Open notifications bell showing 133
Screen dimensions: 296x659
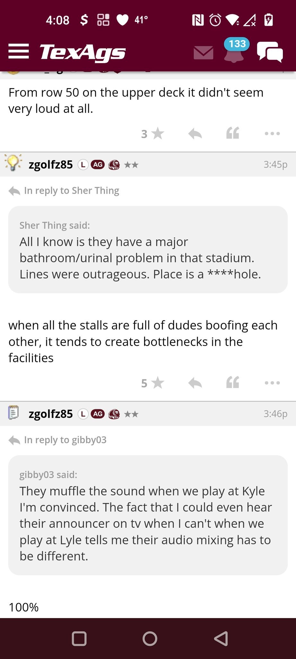tap(234, 51)
